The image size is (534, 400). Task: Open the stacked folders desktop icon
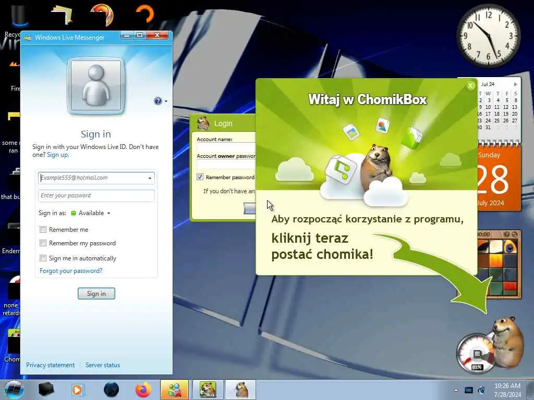point(62,16)
